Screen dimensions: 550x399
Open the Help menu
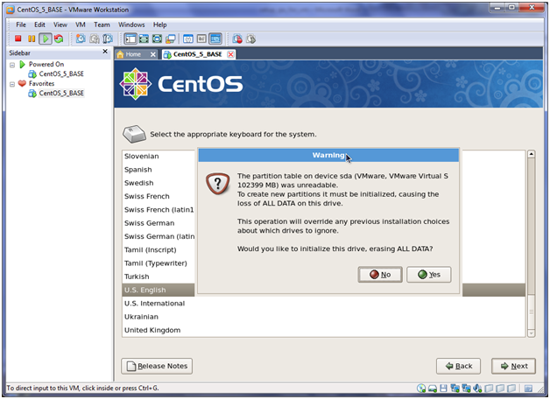tap(159, 24)
